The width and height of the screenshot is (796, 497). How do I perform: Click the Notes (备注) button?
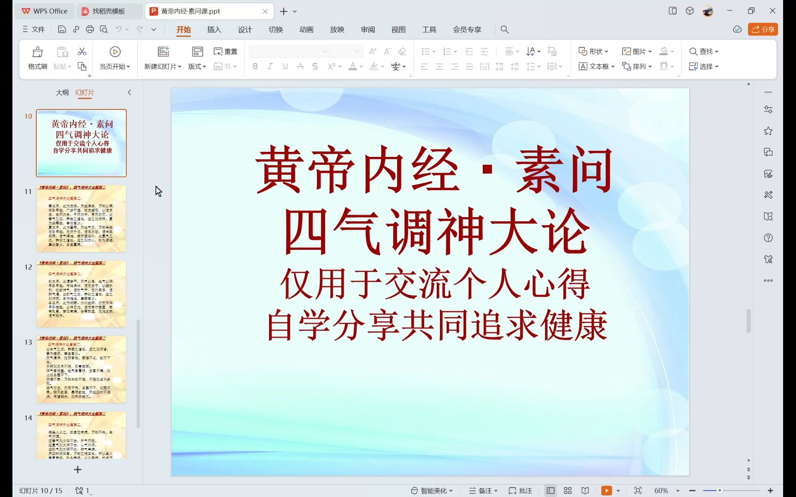click(x=483, y=491)
